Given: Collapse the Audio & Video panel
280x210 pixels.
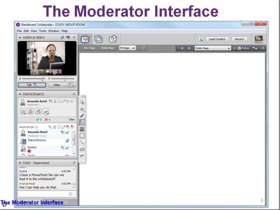Looking at the screenshot, I should pyautogui.click(x=20, y=37).
